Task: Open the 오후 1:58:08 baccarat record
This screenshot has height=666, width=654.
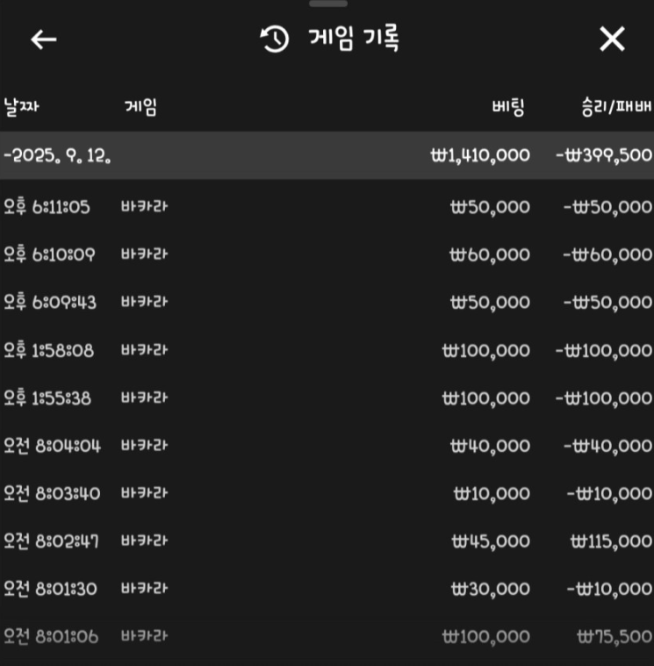Action: click(x=327, y=350)
